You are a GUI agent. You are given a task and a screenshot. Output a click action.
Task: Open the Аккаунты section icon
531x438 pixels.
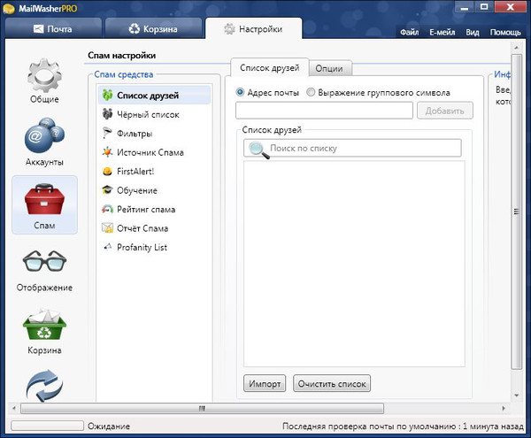pos(44,139)
